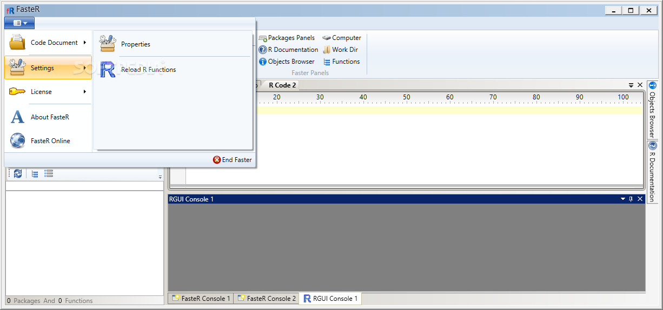
Task: Open Objects Browser from the ribbon
Action: coord(287,62)
